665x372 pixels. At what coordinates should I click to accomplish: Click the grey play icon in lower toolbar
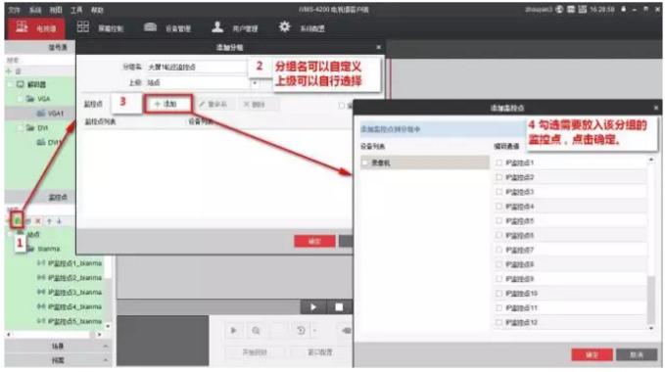[x=233, y=331]
